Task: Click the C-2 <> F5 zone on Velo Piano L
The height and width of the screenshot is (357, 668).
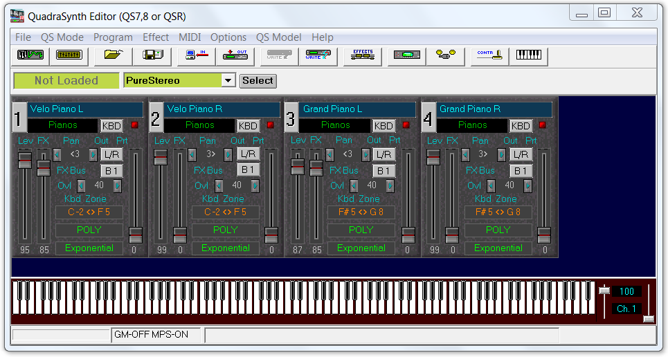Action: [x=89, y=212]
